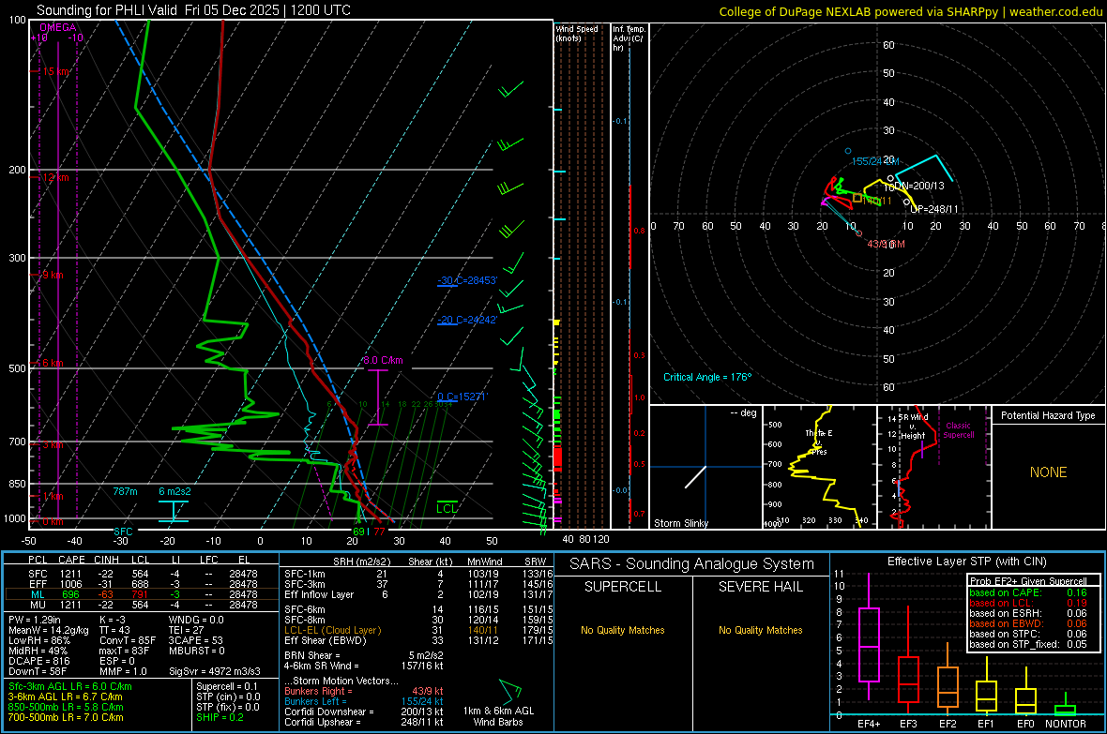Click the SARS Sounding Analogue System header
Image resolution: width=1107 pixels, height=734 pixels.
click(x=692, y=563)
